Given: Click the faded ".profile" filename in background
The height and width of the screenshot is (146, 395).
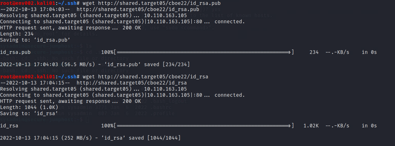Looking at the screenshot, I should coord(165,113).
